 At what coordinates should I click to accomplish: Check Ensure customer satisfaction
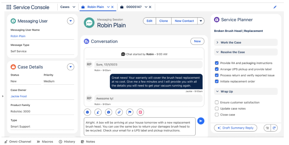(217, 102)
